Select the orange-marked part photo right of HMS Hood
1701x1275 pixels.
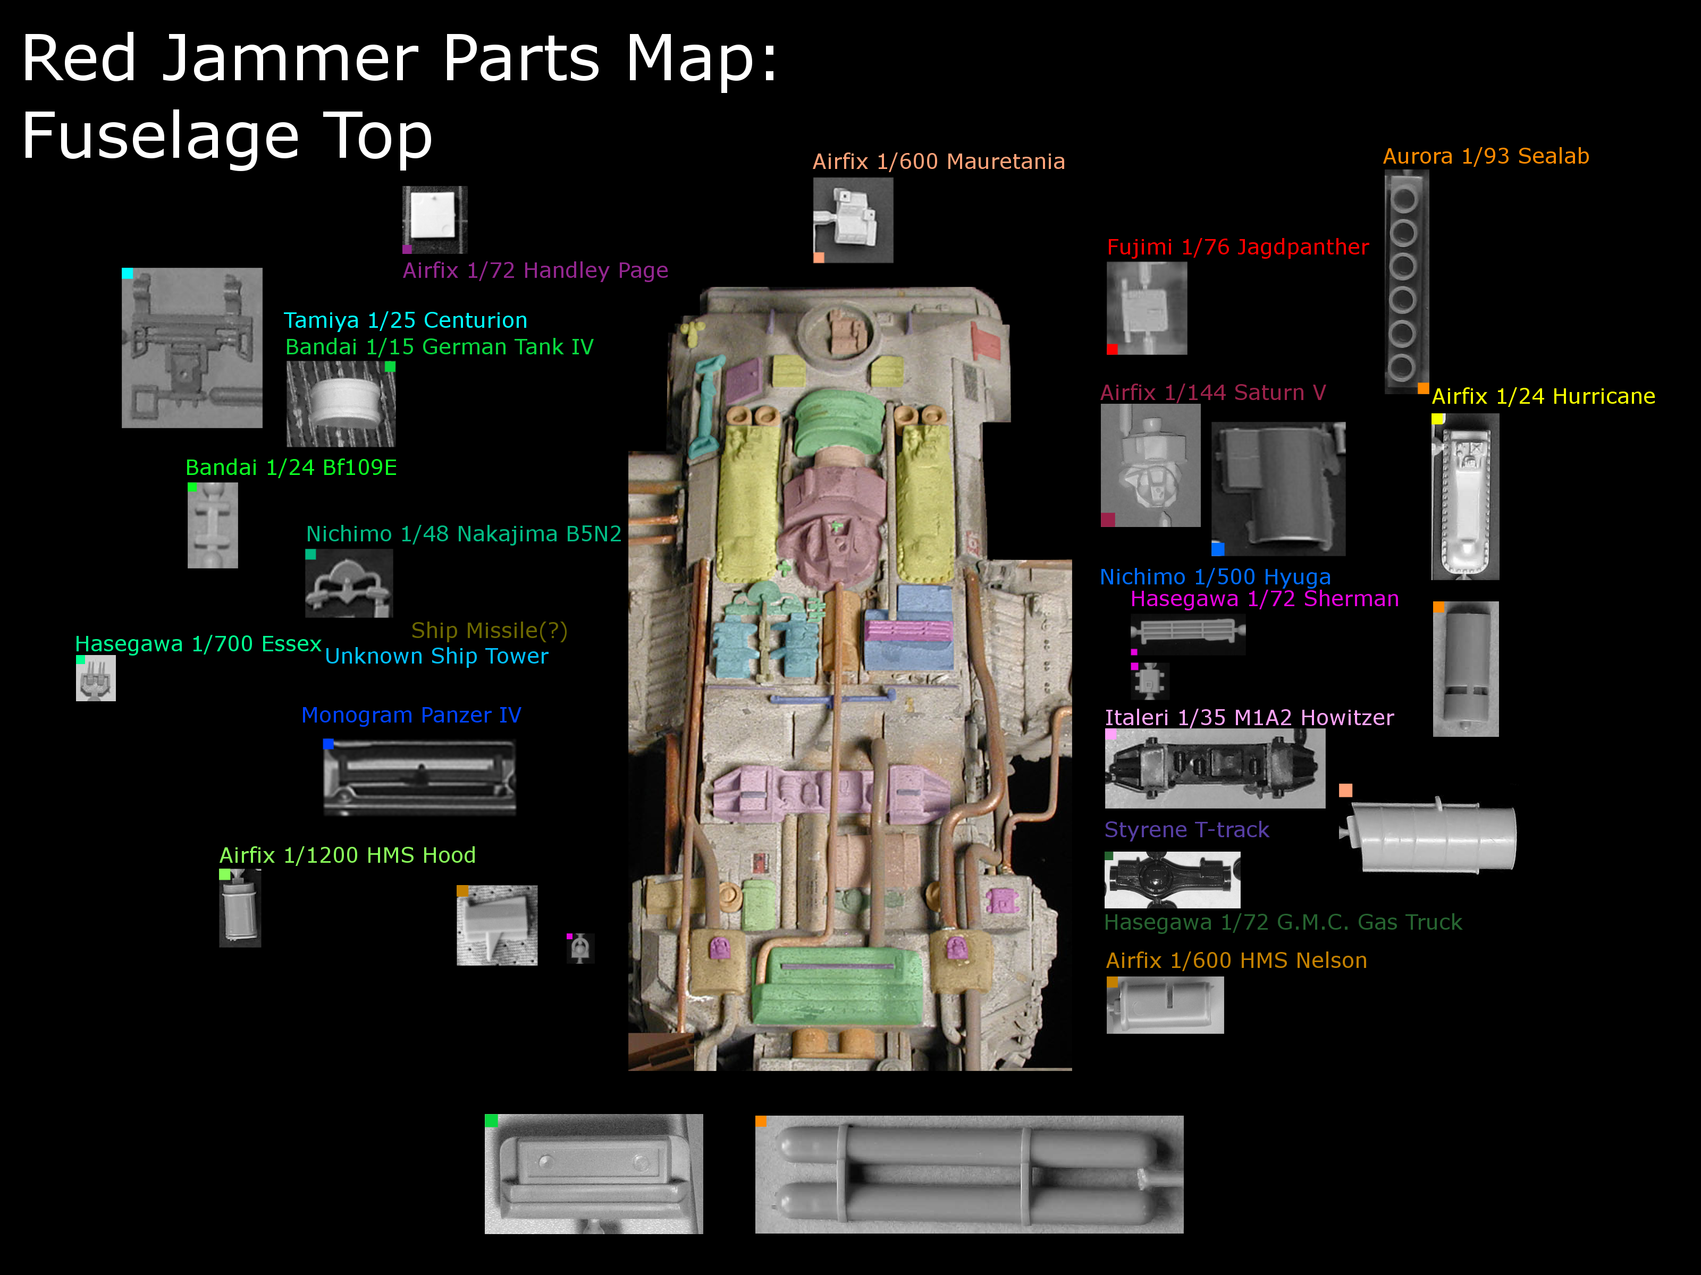pos(497,925)
